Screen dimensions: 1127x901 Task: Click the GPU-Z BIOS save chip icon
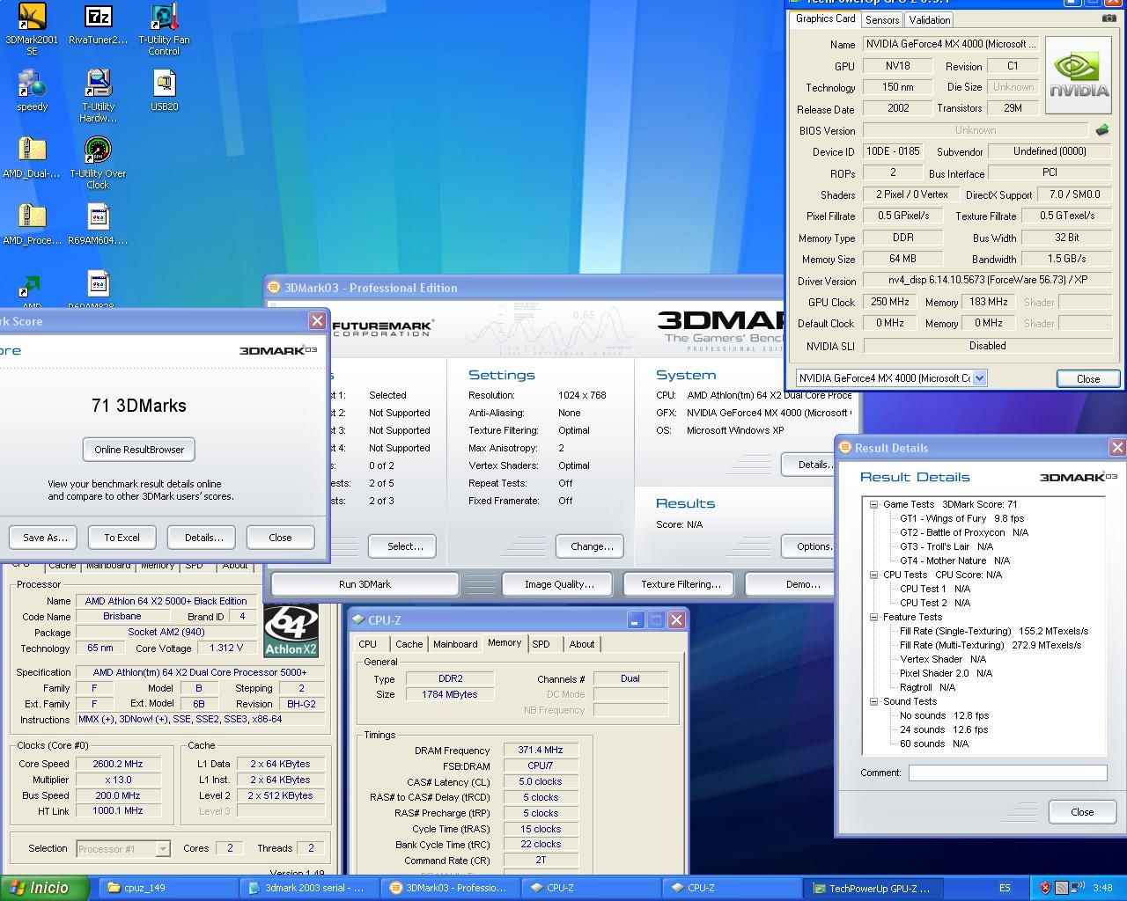1102,130
